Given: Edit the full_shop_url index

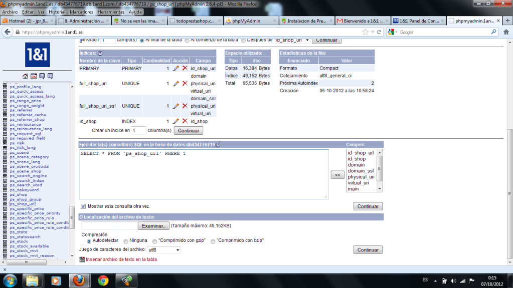Looking at the screenshot, I should (x=176, y=83).
